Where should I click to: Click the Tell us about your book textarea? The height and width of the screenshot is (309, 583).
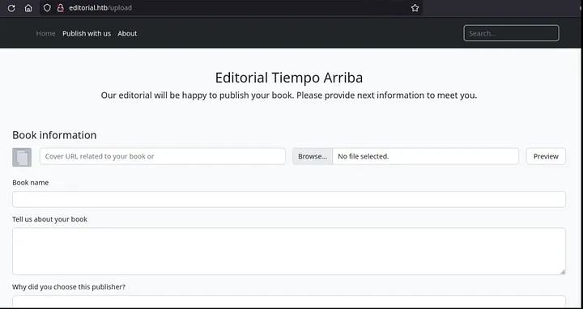pyautogui.click(x=289, y=252)
